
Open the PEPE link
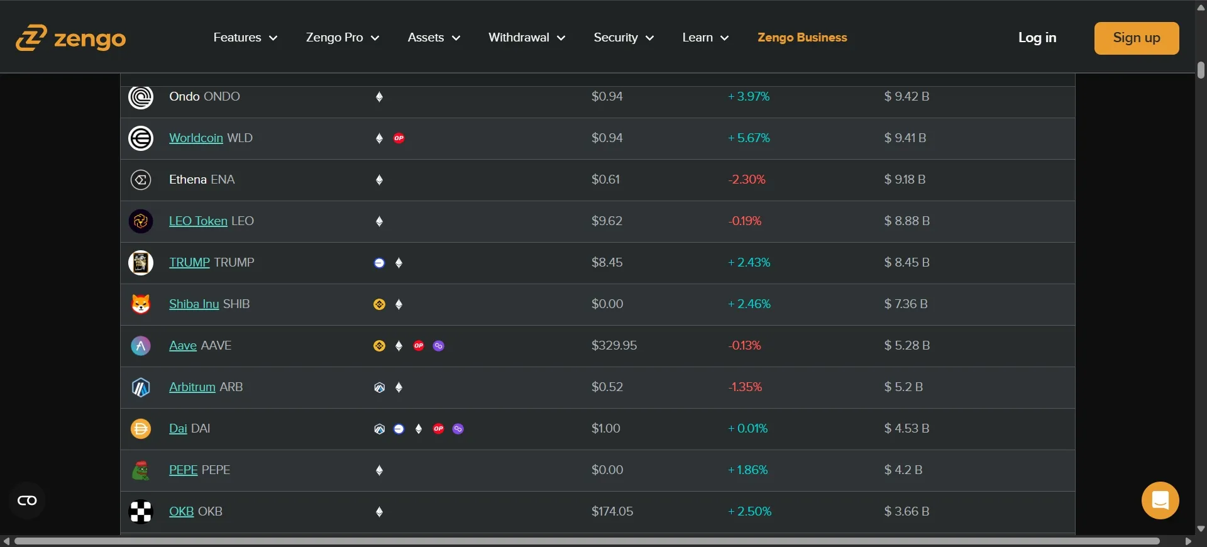point(184,470)
